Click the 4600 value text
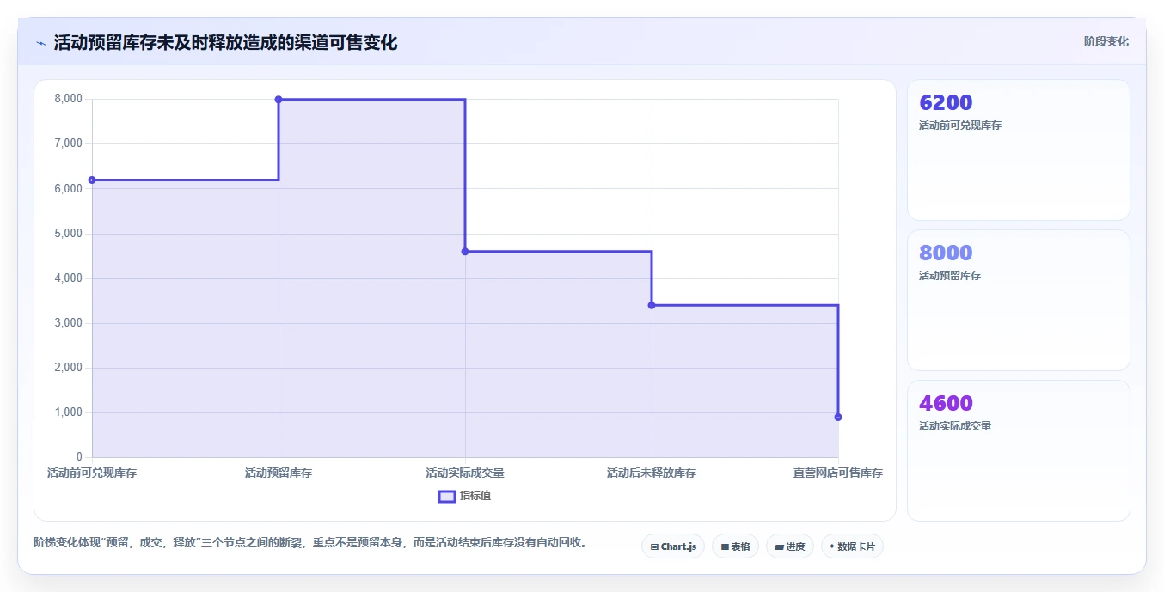Image resolution: width=1164 pixels, height=592 pixels. [946, 404]
